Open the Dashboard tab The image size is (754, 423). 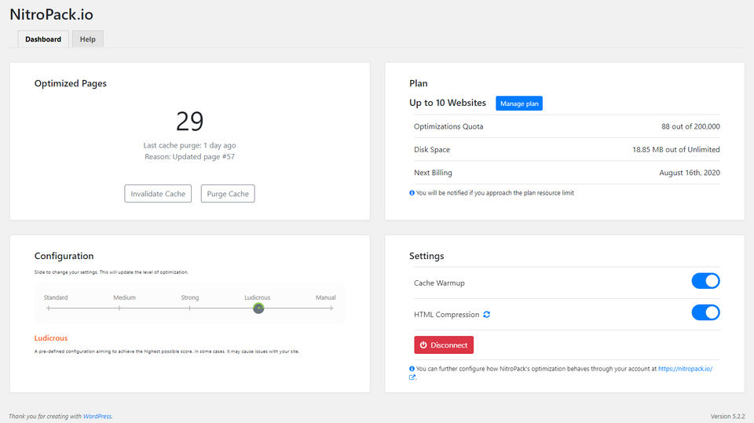[43, 39]
